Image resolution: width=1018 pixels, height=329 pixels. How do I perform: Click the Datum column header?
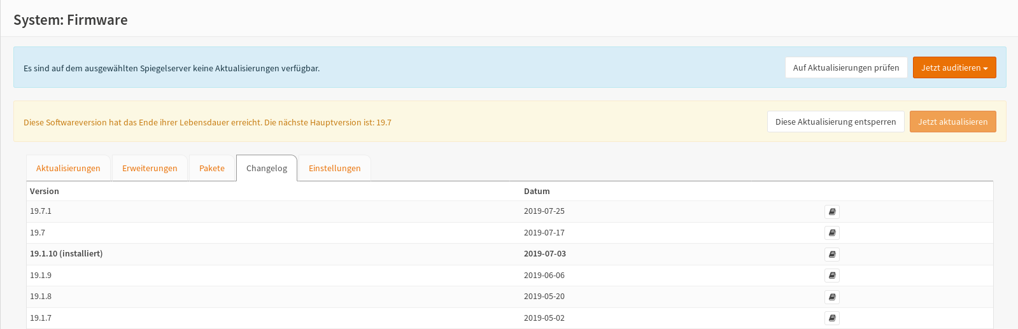[537, 191]
